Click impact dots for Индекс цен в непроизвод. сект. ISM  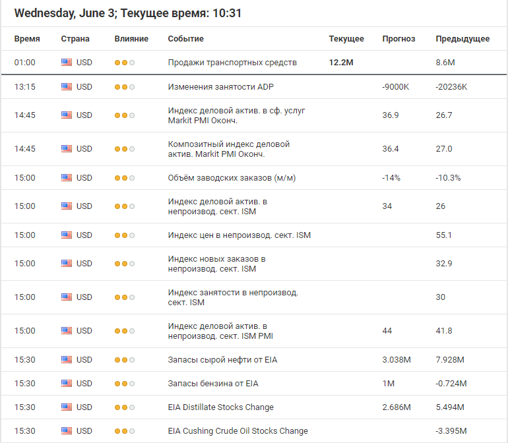pyautogui.click(x=125, y=235)
